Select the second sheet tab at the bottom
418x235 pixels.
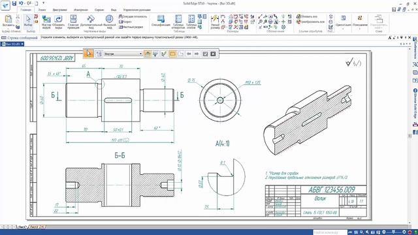pyautogui.click(x=33, y=227)
